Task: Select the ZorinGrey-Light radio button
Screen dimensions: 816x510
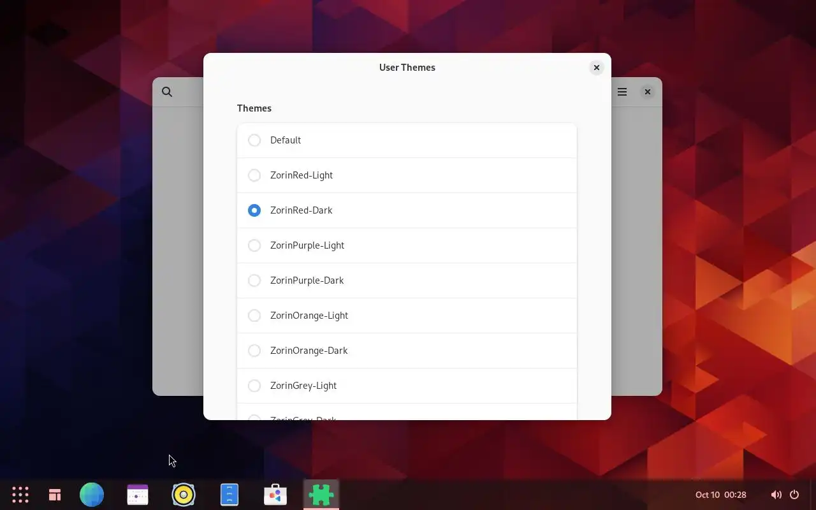Action: pyautogui.click(x=254, y=386)
